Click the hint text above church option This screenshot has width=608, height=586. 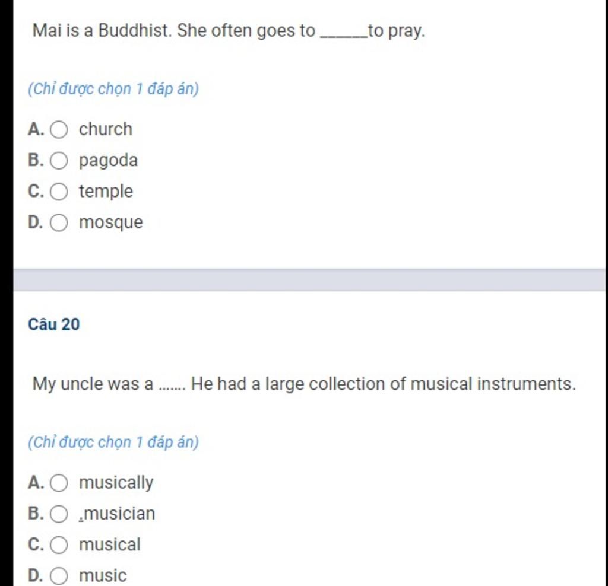[113, 89]
